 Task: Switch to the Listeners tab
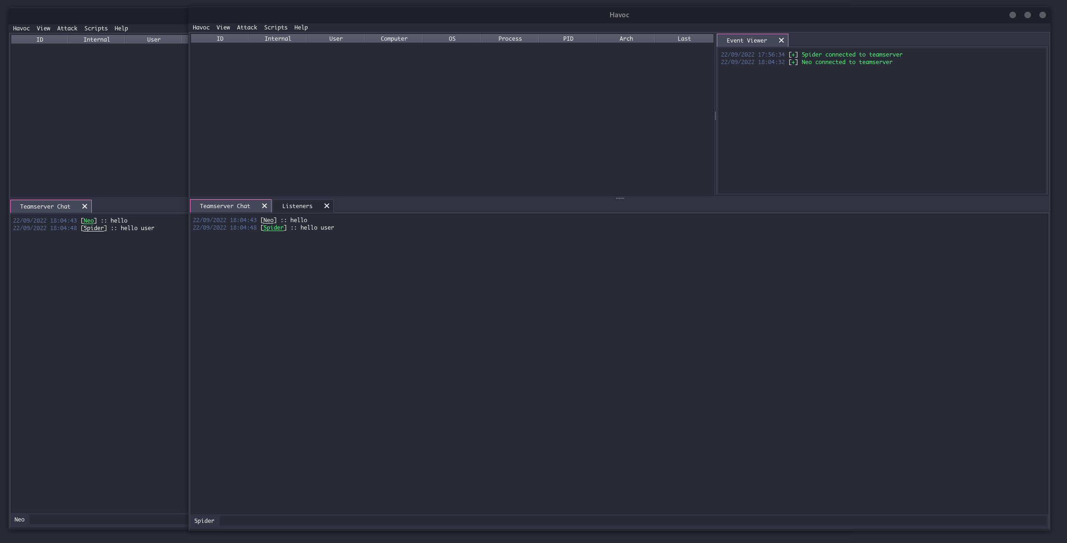(297, 206)
